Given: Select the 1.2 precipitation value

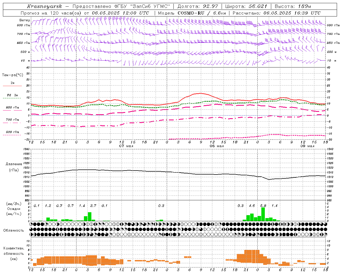Looking at the screenshot, I should pyautogui.click(x=48, y=206).
